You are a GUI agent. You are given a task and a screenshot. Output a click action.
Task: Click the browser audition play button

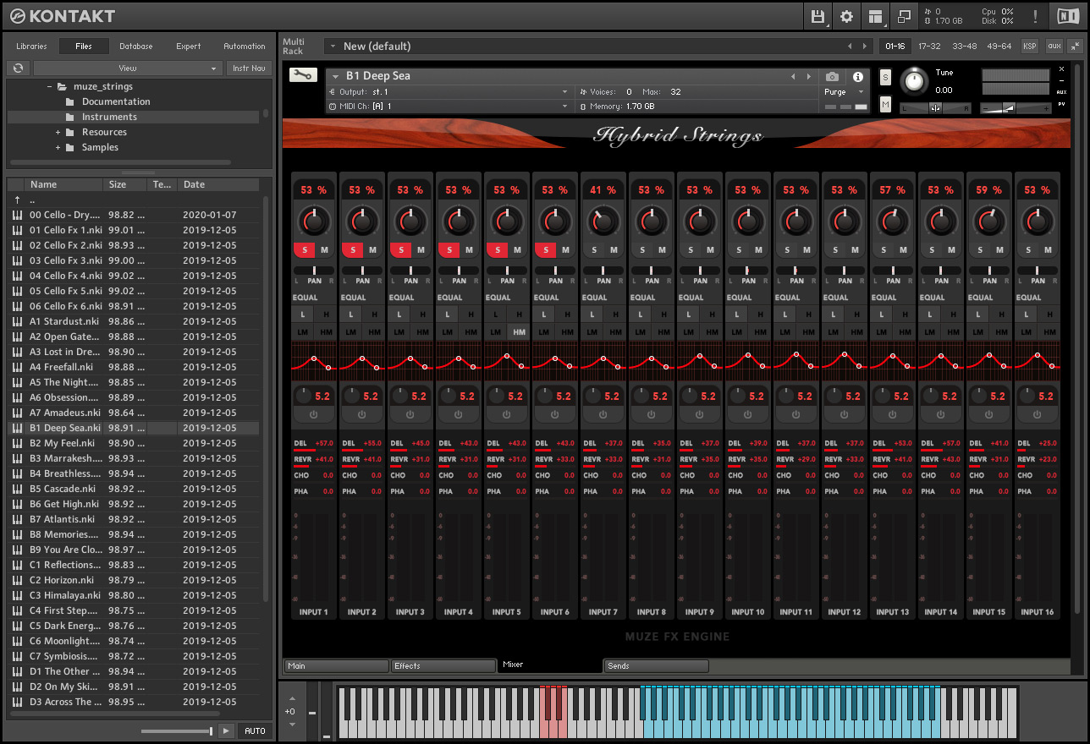(x=226, y=730)
